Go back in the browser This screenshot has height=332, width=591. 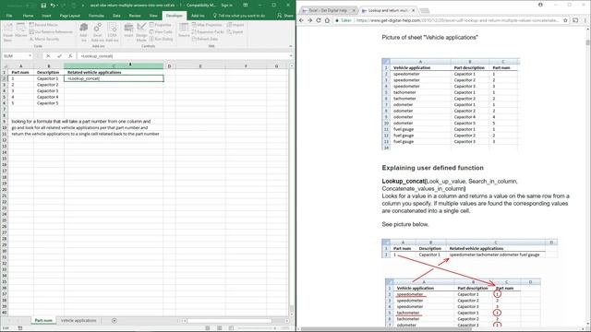coord(302,20)
